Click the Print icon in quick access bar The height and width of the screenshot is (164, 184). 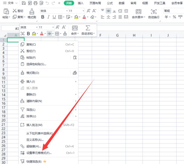click(35, 3)
